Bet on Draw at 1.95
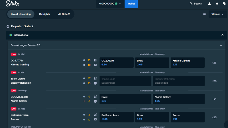This screenshot has height=128, width=228. pos(152,117)
